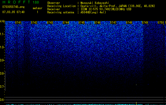Click the kHz axis unit label

(2, 21)
